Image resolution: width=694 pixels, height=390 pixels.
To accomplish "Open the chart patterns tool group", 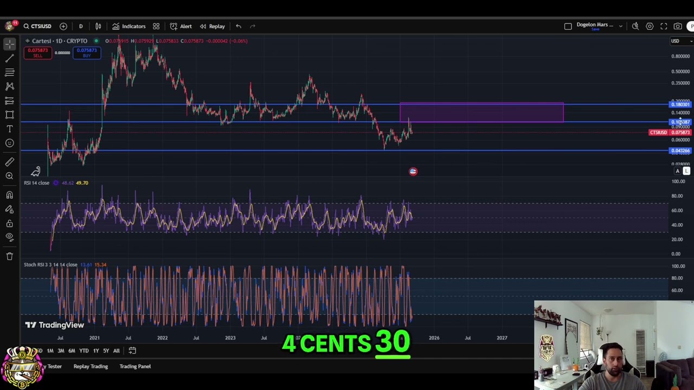I will point(10,86).
